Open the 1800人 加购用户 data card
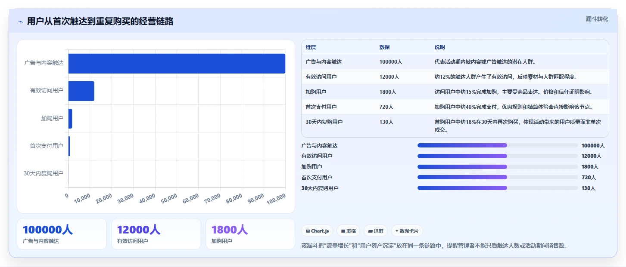This screenshot has width=626, height=267. pos(250,234)
